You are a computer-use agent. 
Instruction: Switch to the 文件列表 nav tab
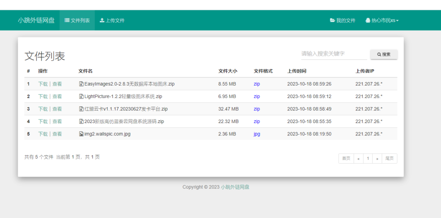tap(77, 20)
